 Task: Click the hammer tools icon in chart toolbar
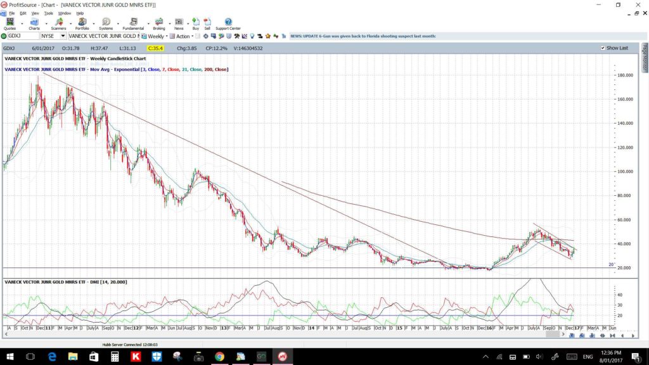coord(236,36)
